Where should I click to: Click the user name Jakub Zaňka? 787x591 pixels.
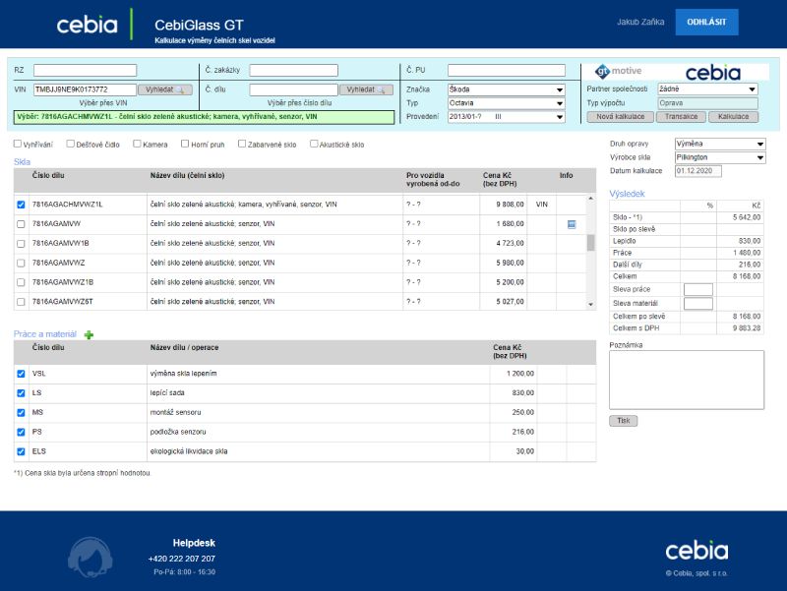(640, 22)
